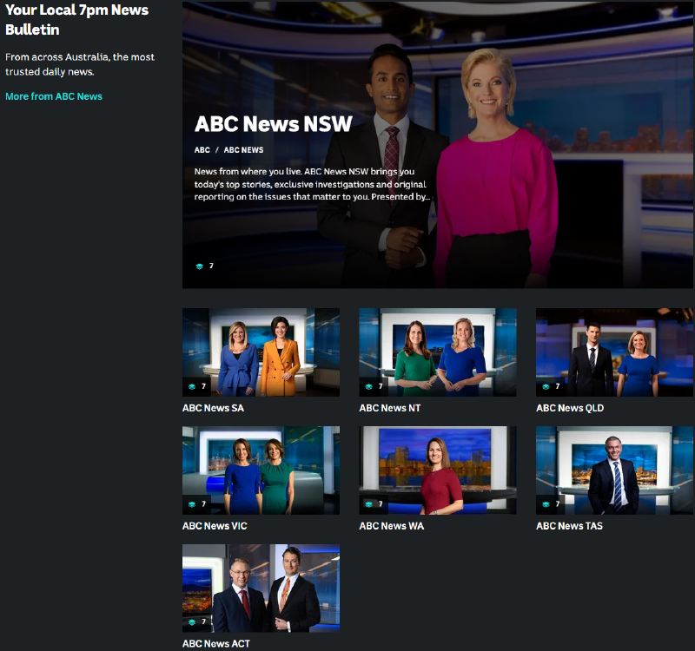Click the ABC iview icon on the NSW banner
Image resolution: width=695 pixels, height=651 pixels.
coord(200,266)
